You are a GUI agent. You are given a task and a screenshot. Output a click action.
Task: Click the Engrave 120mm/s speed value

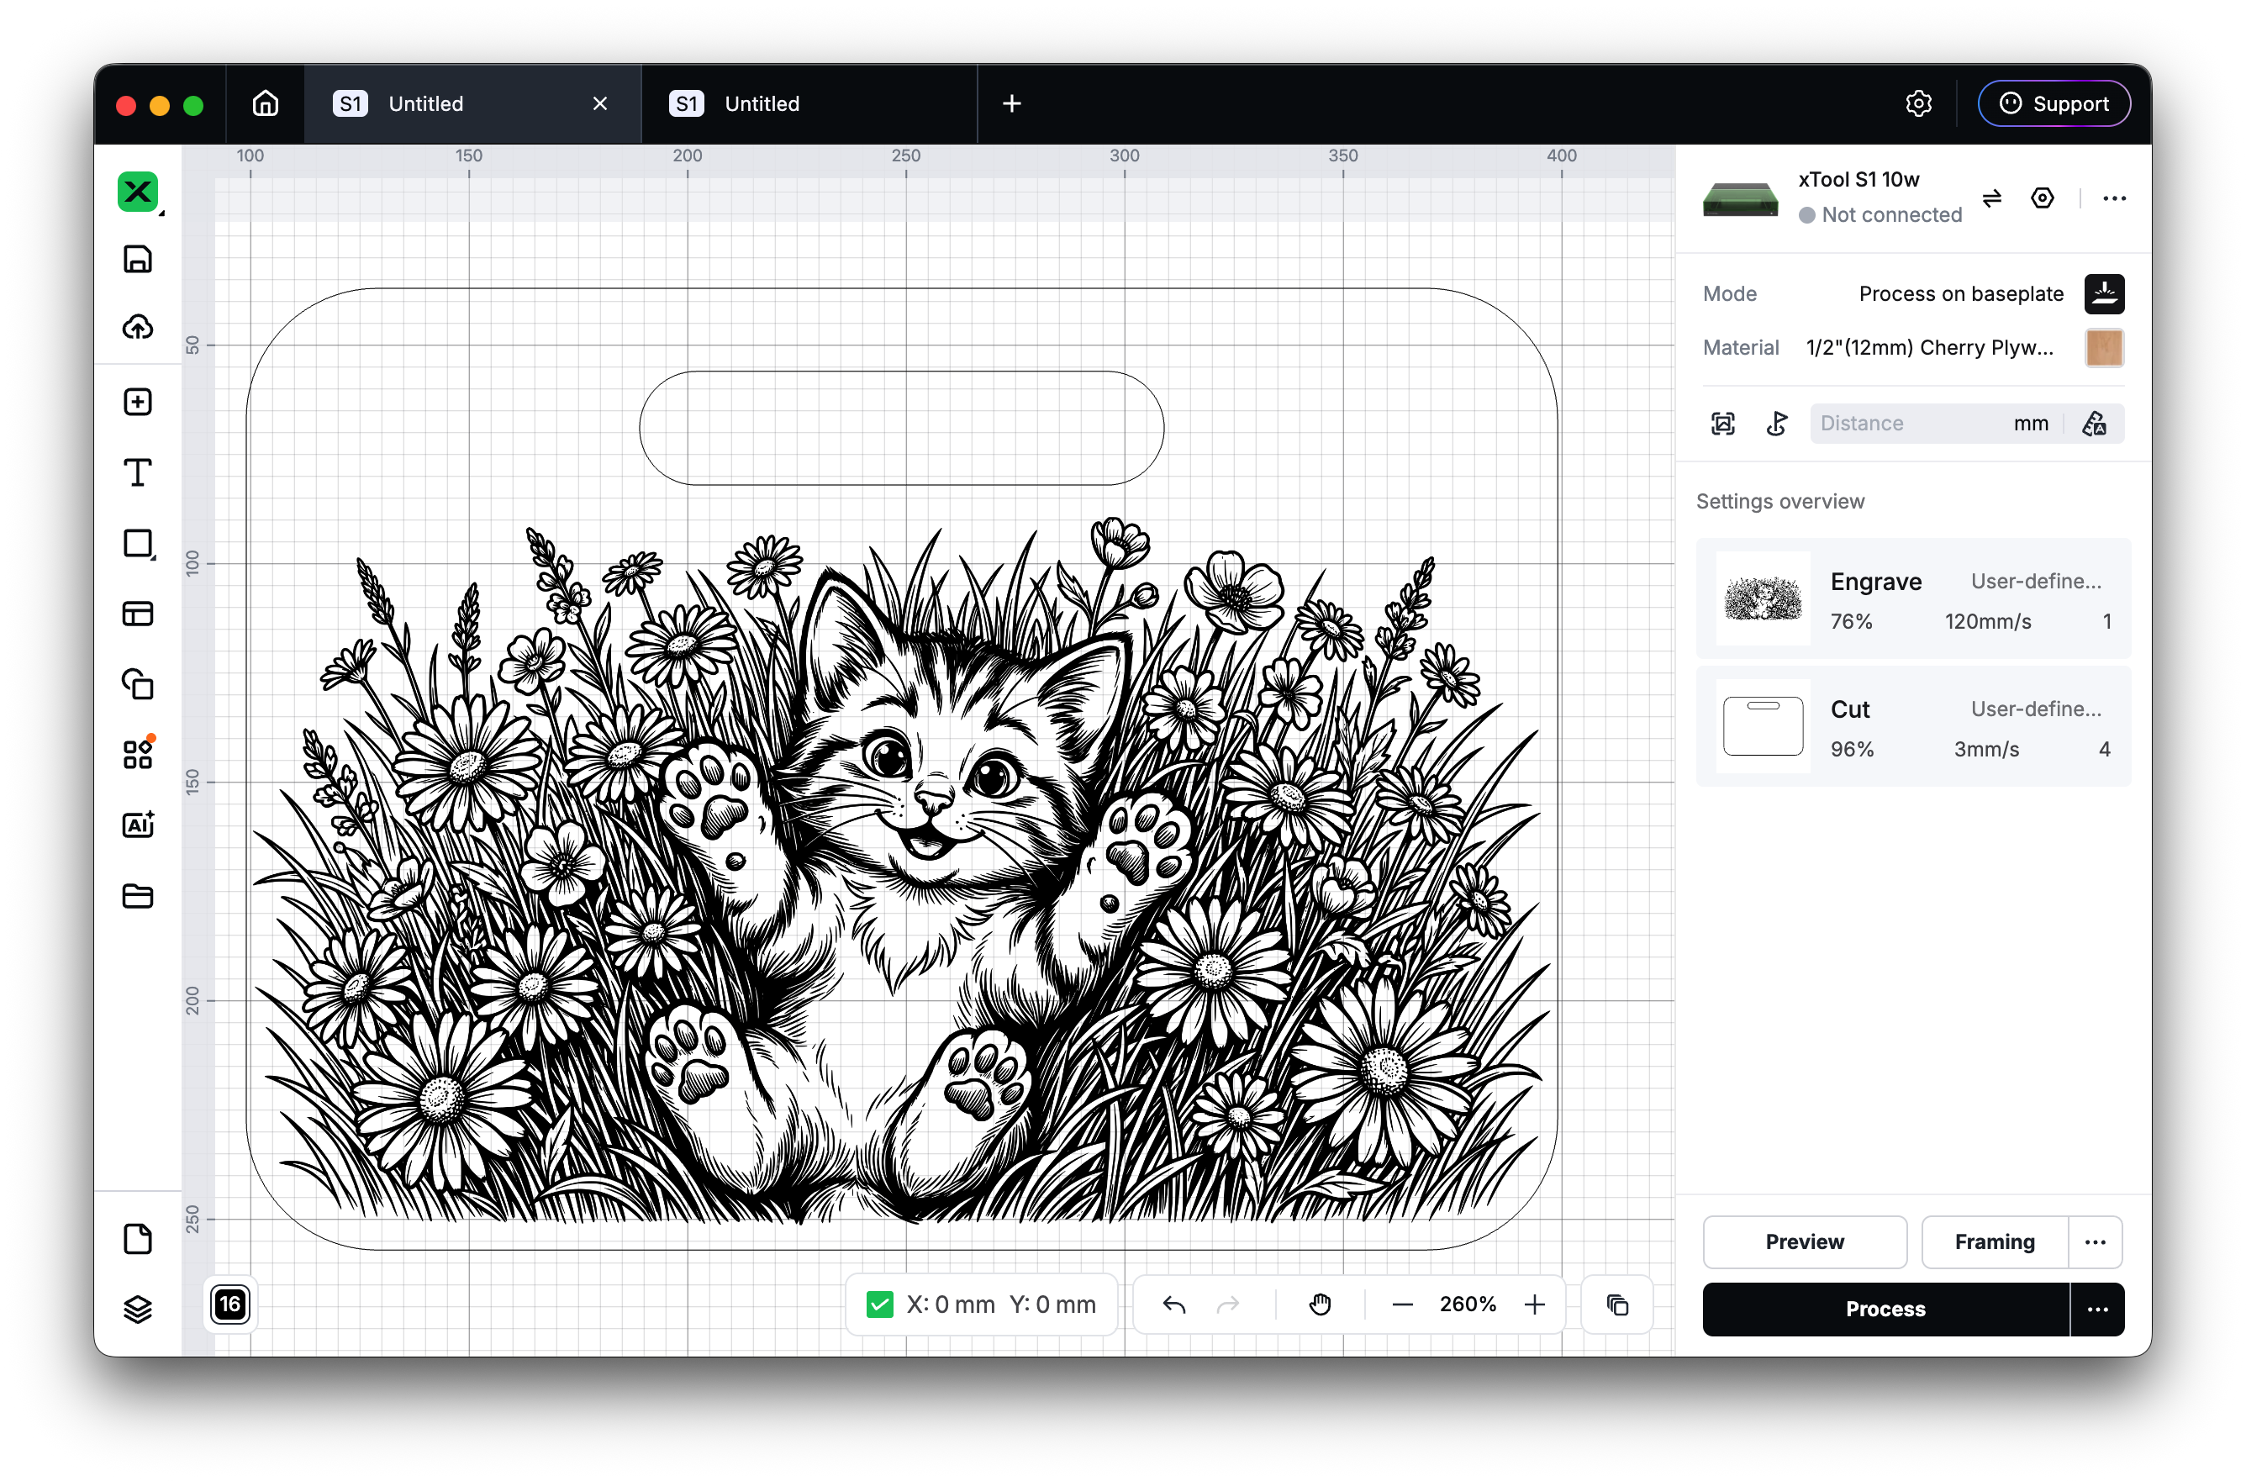pyautogui.click(x=1987, y=620)
